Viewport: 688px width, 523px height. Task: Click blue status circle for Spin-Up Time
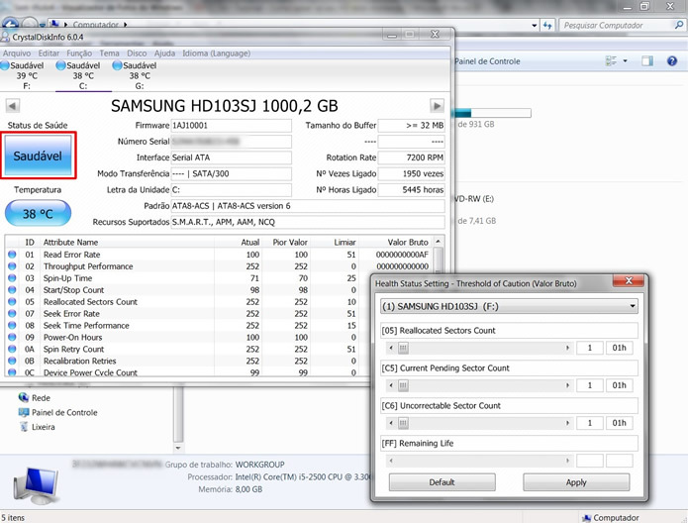[12, 278]
